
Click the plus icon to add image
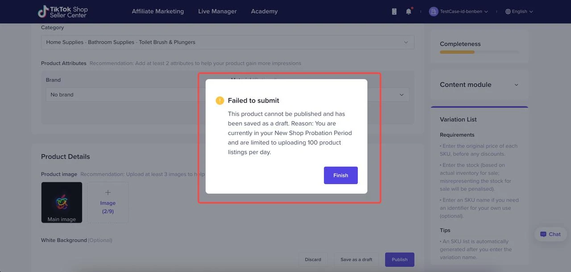click(x=108, y=193)
